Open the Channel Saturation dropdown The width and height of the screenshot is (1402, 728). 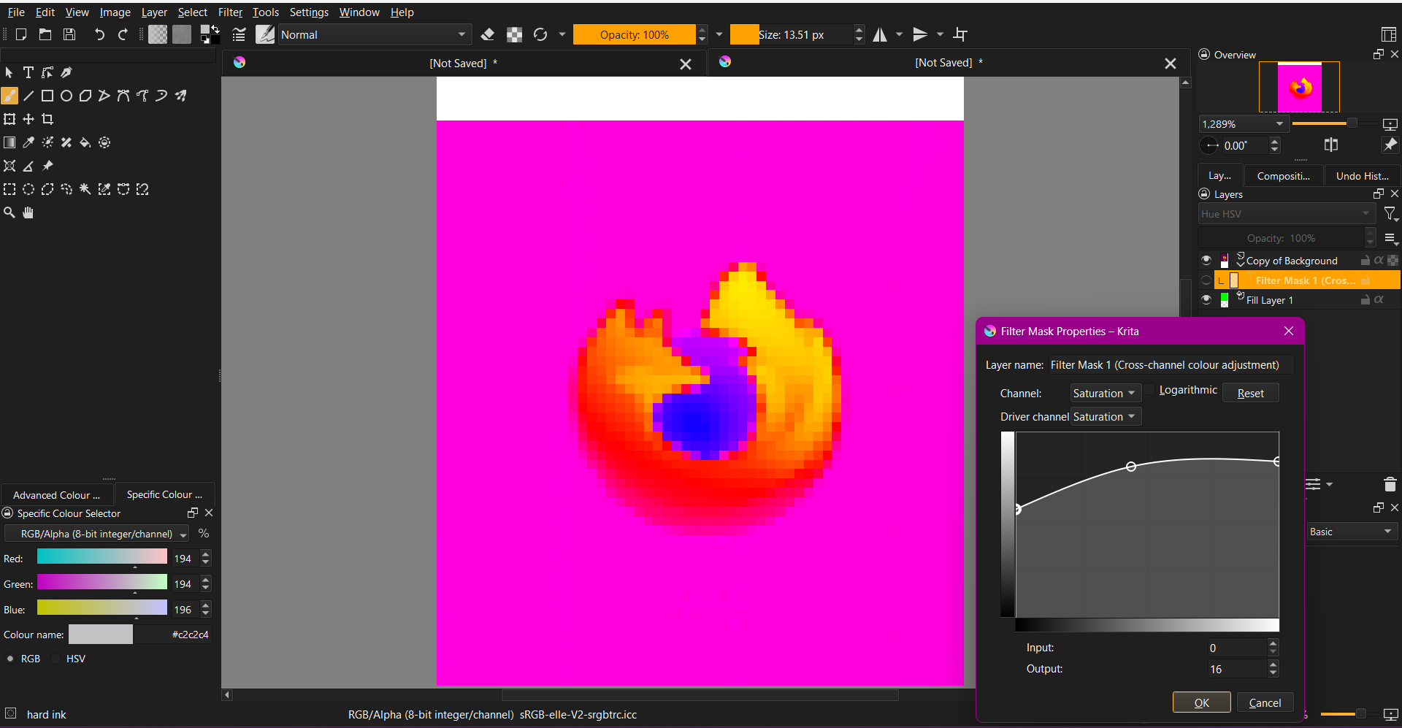(x=1104, y=393)
